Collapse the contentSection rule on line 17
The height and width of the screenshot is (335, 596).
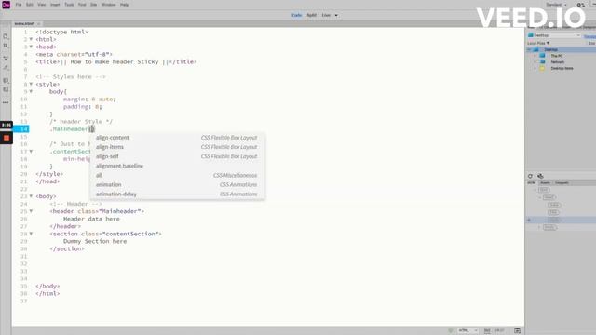(31, 151)
